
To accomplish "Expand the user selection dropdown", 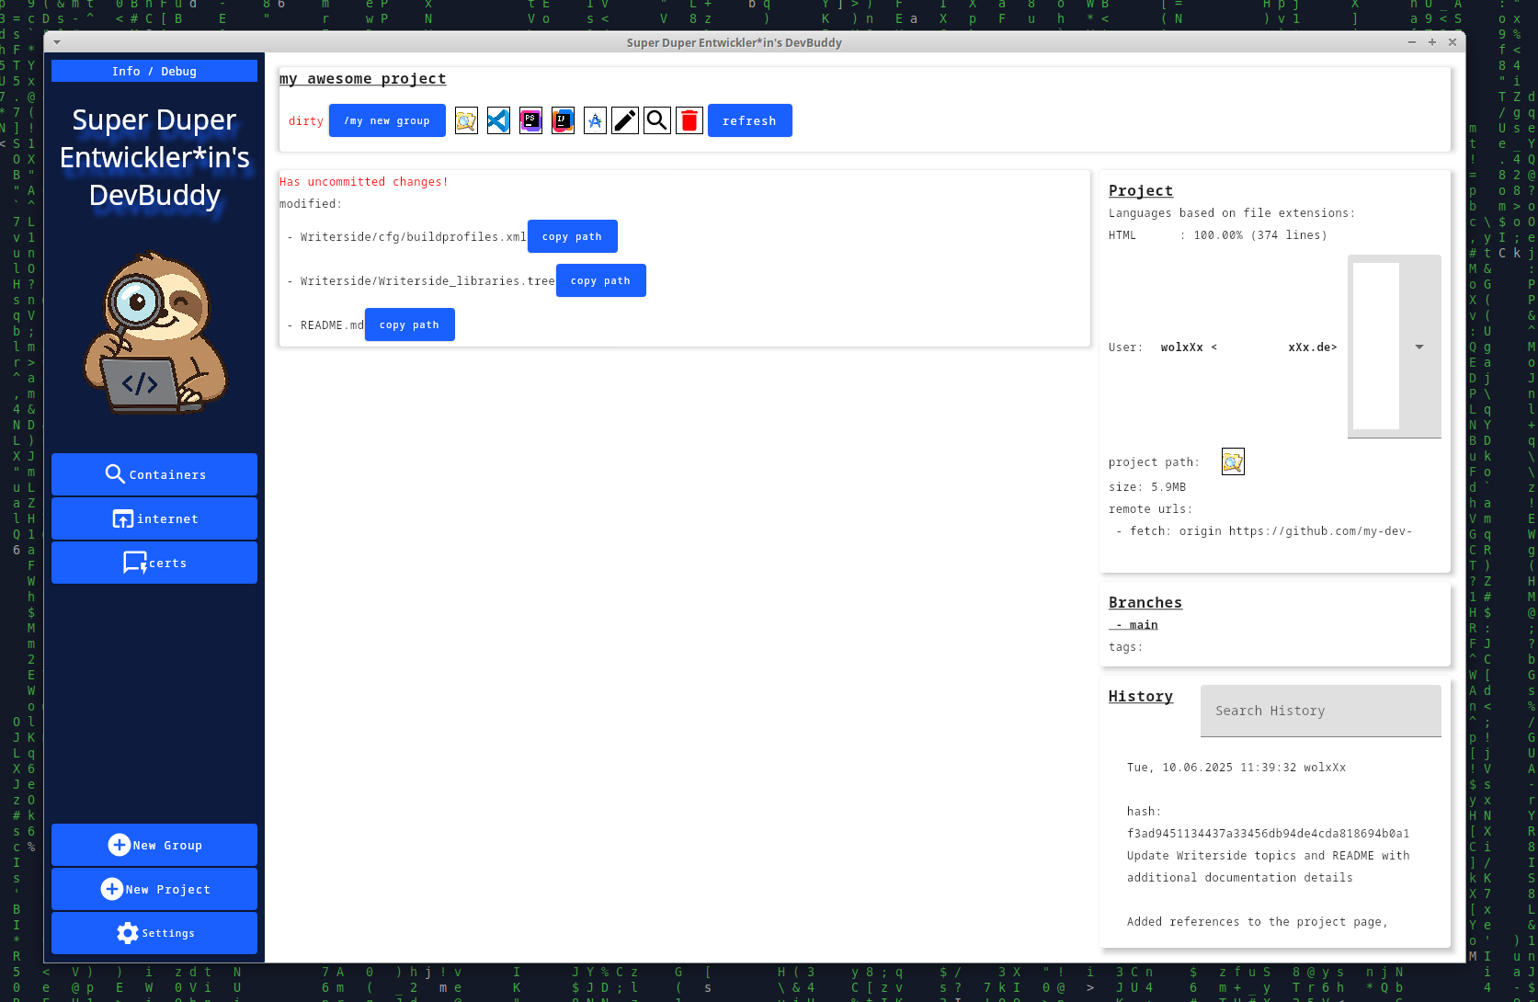I will point(1418,347).
